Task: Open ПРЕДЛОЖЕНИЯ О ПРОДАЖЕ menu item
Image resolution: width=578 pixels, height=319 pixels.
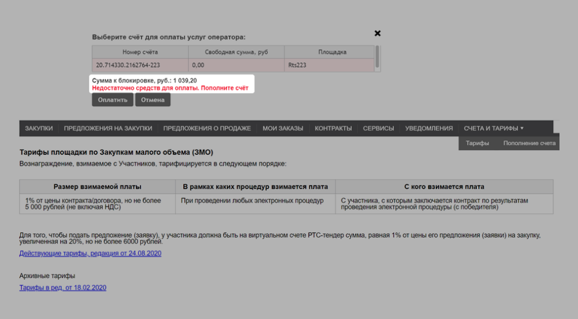Action: [x=207, y=128]
